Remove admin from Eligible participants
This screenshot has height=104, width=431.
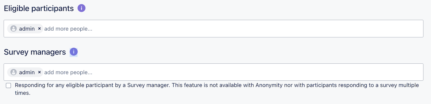pos(39,28)
